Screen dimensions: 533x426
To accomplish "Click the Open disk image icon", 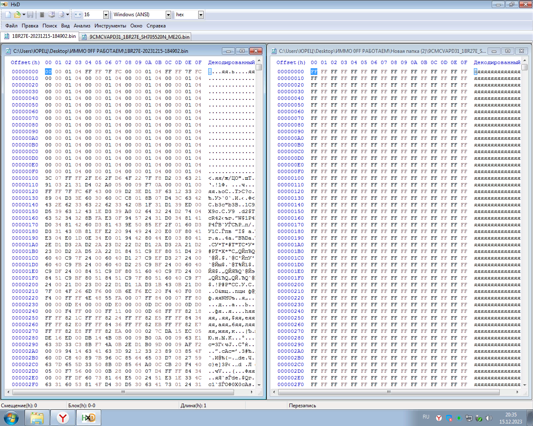I will (x=62, y=15).
